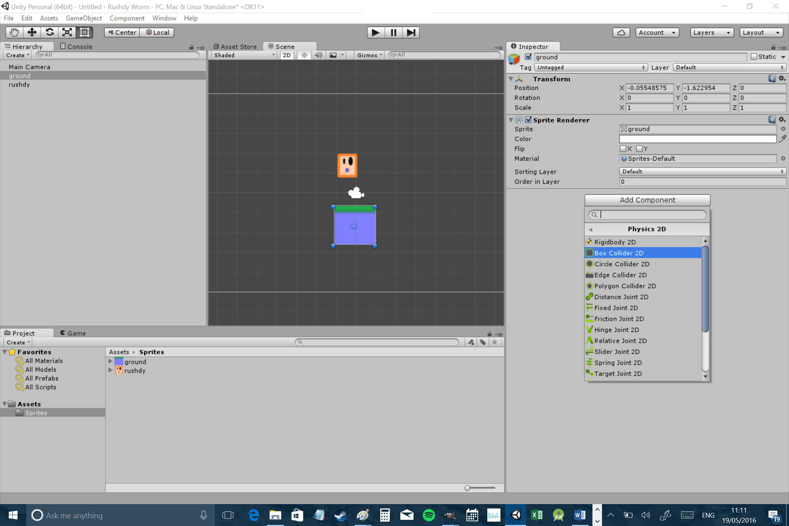Open Word from the taskbar

coord(580,515)
